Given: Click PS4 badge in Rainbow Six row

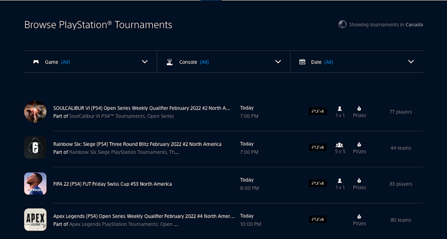Looking at the screenshot, I should pyautogui.click(x=318, y=147).
